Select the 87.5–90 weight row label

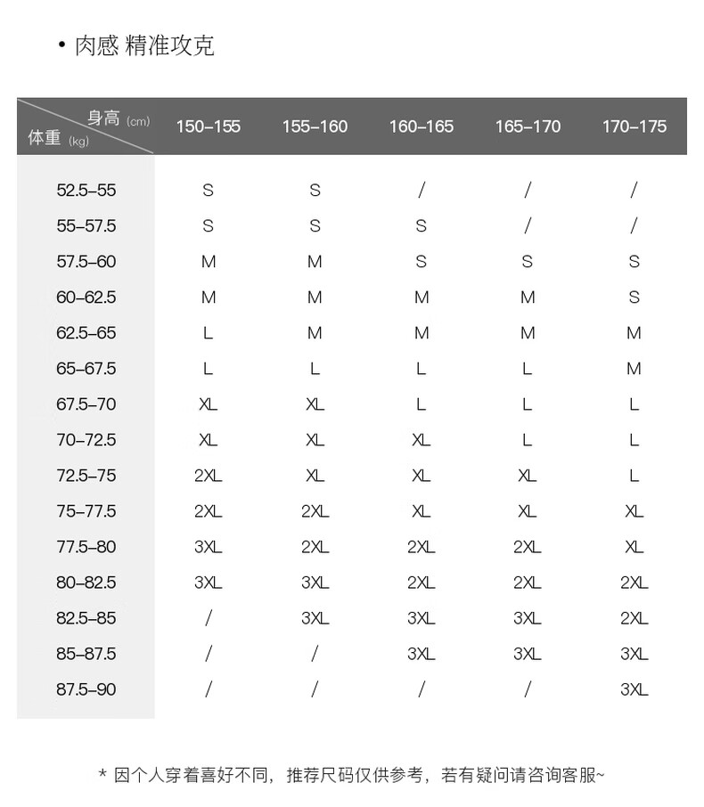tap(86, 689)
